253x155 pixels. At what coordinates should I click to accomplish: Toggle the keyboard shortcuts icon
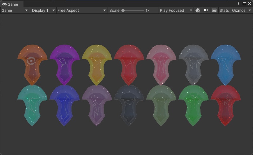click(214, 11)
